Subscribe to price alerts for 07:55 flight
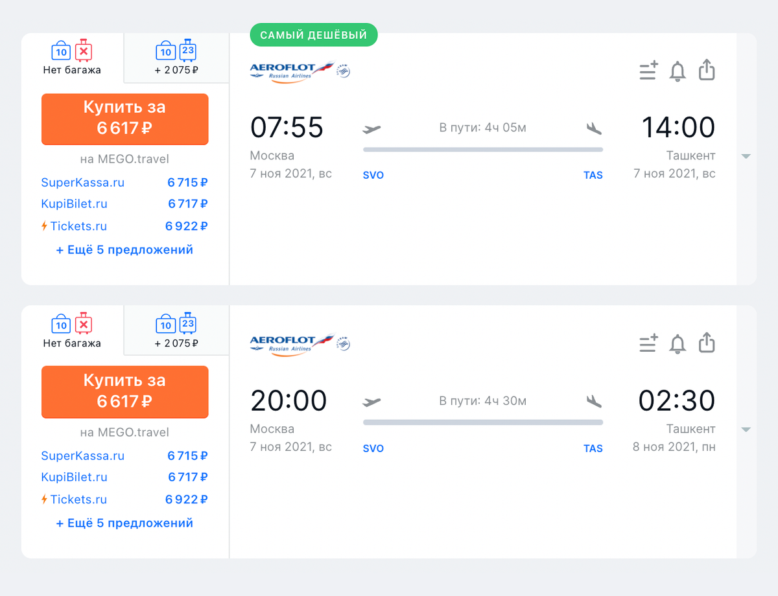Screen dimensions: 778x596 pyautogui.click(x=678, y=71)
